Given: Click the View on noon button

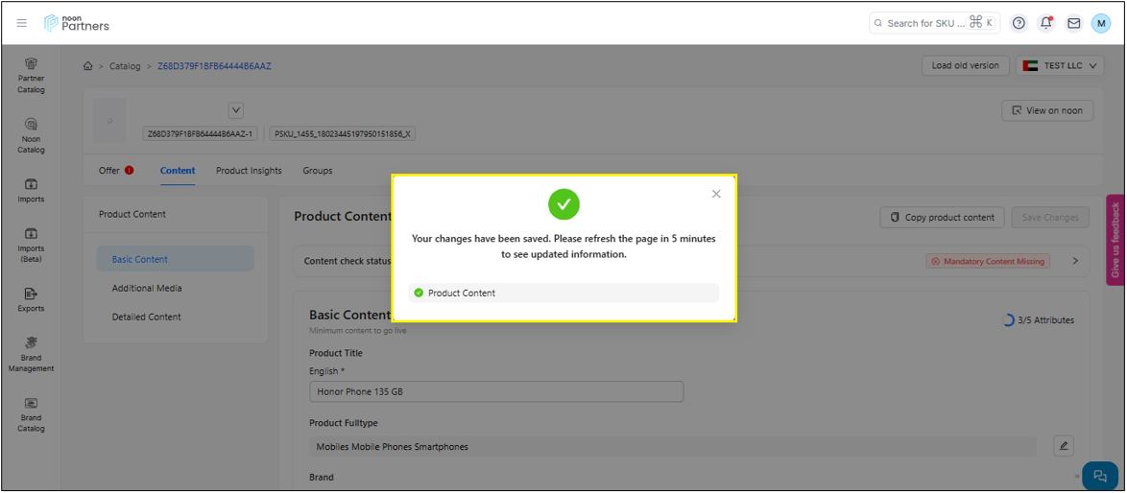Looking at the screenshot, I should [x=1046, y=110].
